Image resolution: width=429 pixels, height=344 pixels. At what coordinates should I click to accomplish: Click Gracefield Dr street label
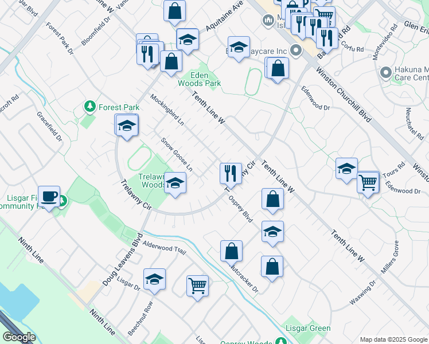[x=49, y=127]
